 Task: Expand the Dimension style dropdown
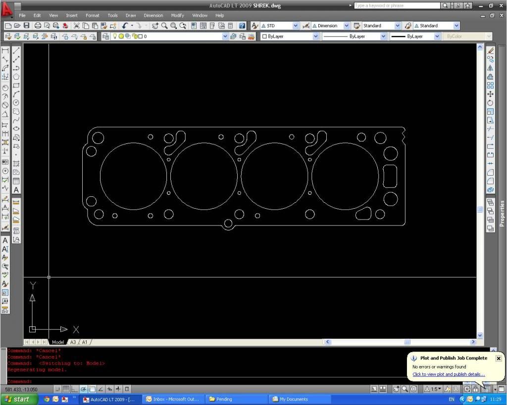pos(346,26)
